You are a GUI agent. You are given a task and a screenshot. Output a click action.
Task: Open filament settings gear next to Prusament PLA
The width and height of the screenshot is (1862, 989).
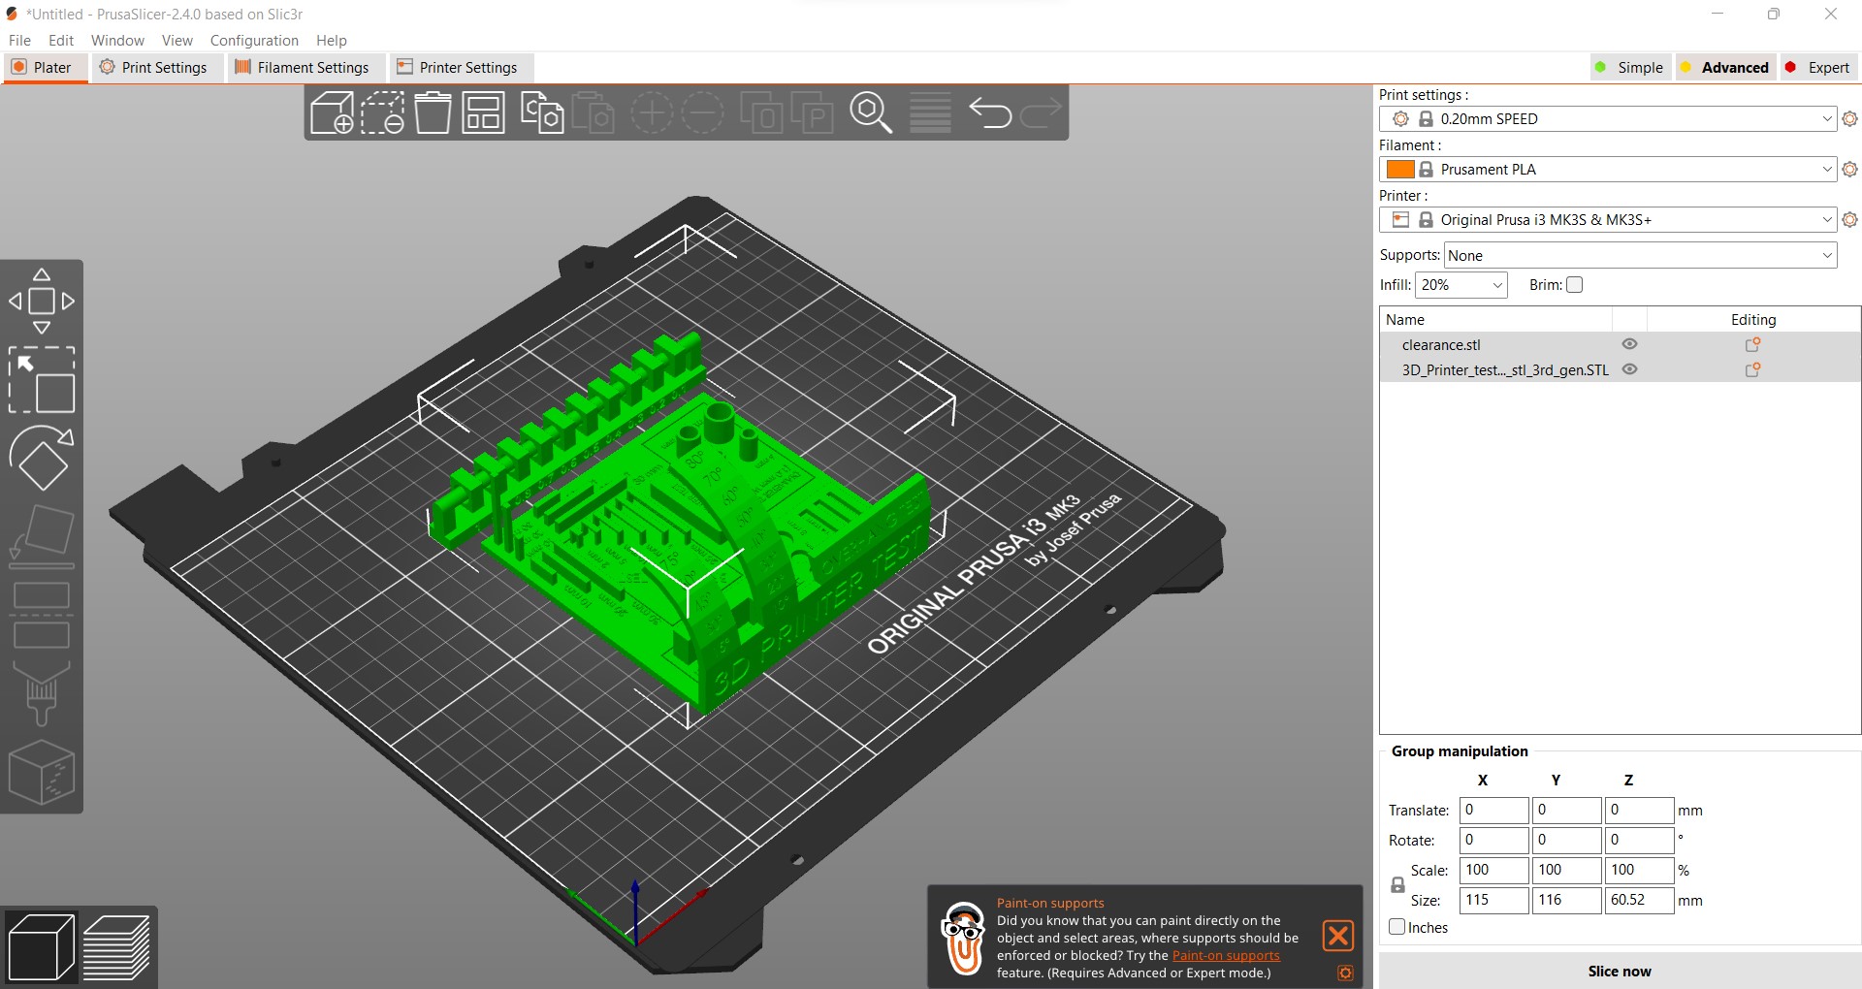[1849, 169]
